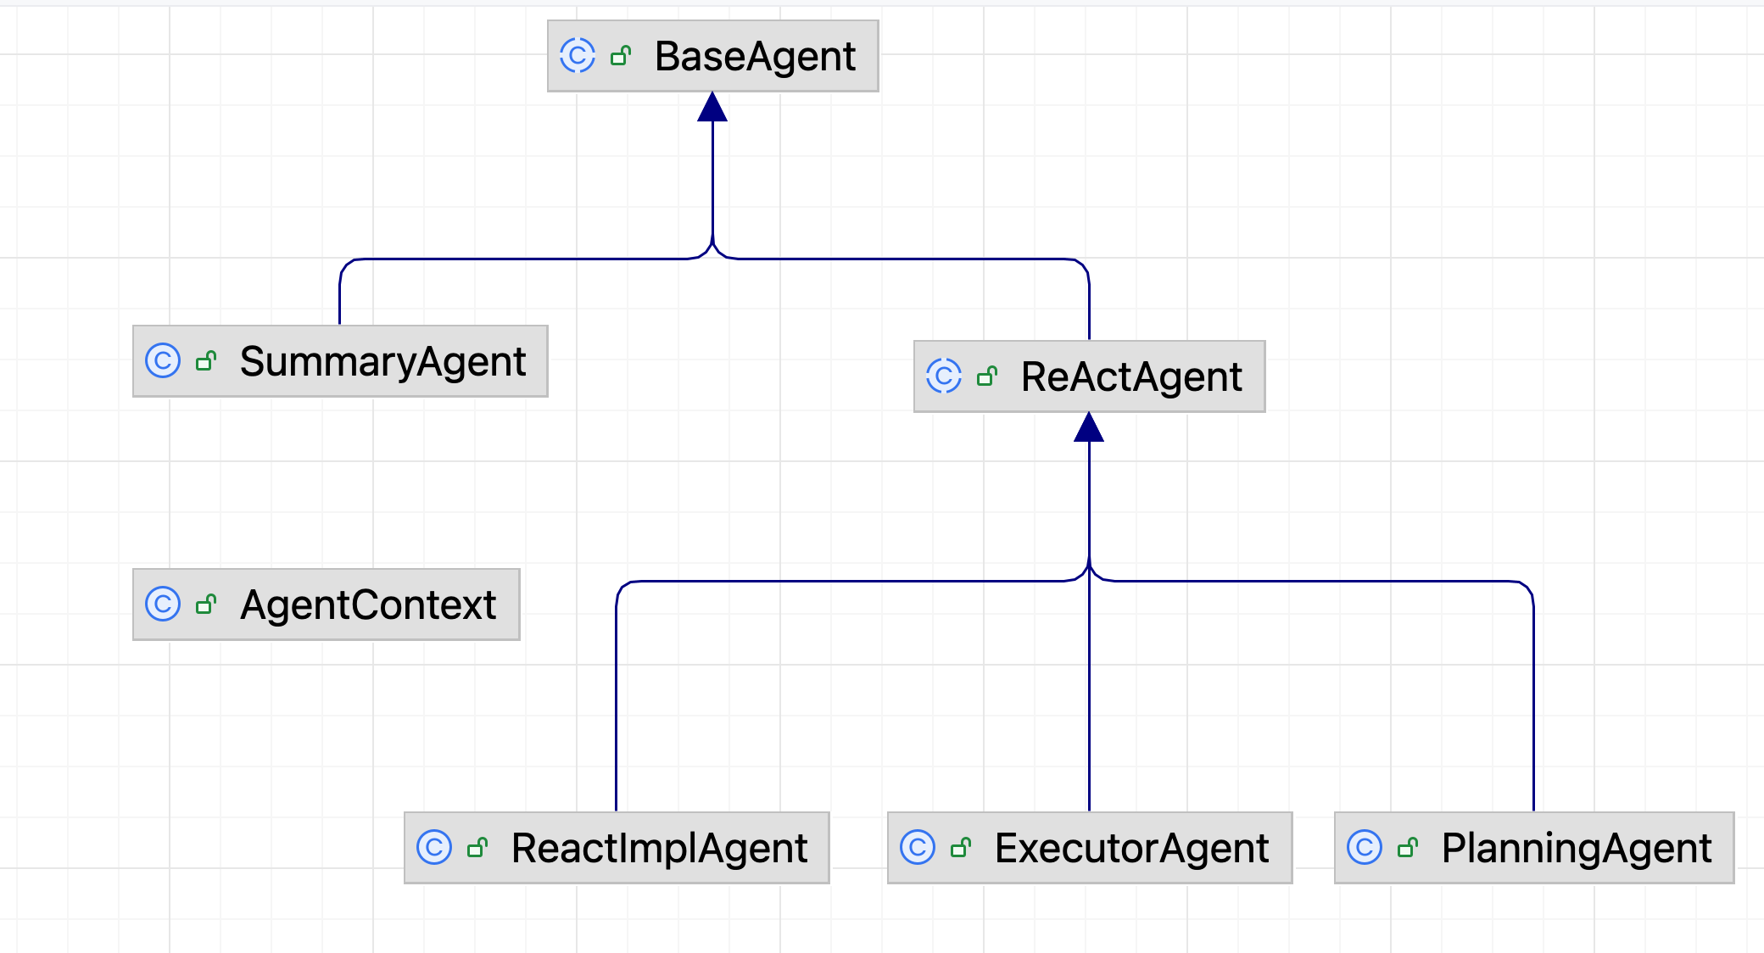Image resolution: width=1764 pixels, height=953 pixels.
Task: Click the class icon on ReActAgent node
Action: pyautogui.click(x=944, y=376)
